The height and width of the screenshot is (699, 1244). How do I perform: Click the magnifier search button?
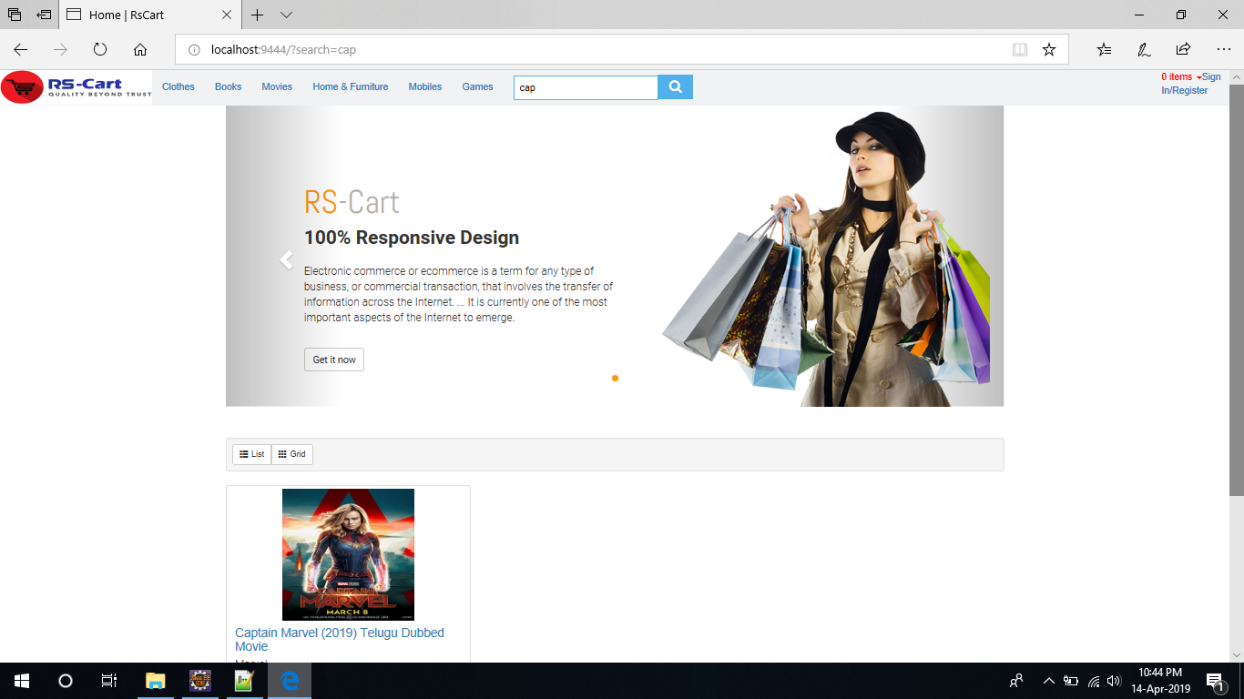[x=675, y=87]
